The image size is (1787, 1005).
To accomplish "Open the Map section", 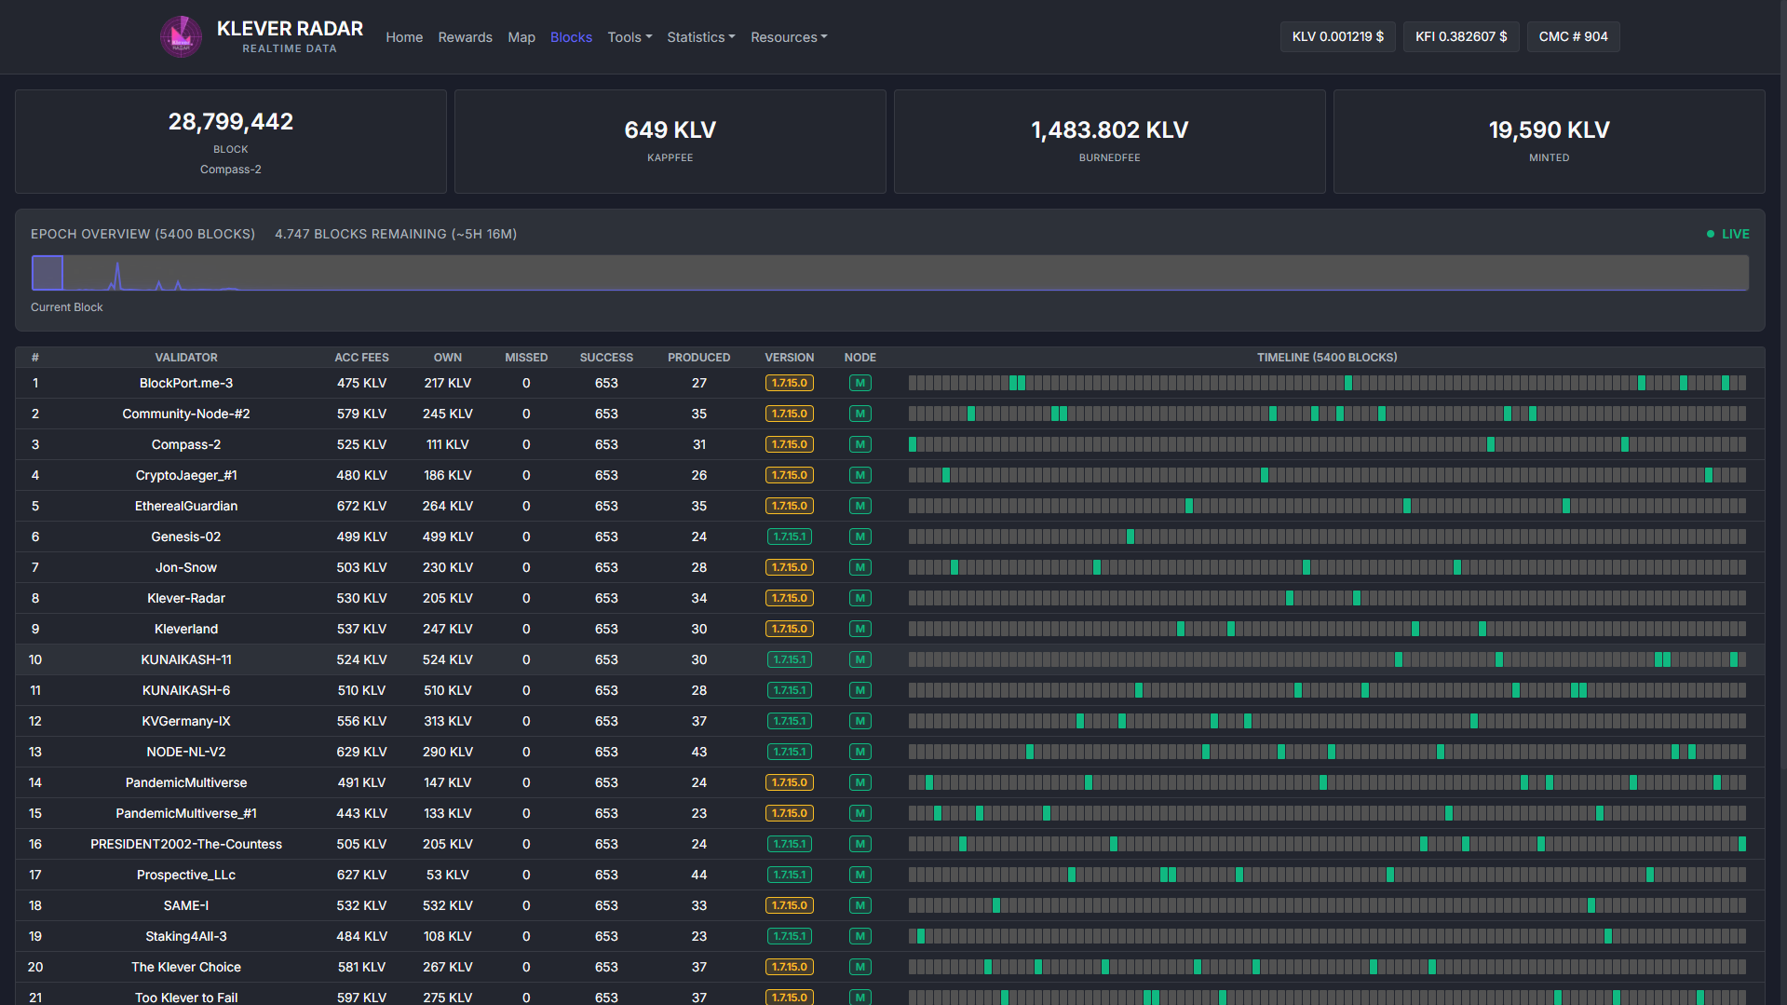I will [x=521, y=36].
